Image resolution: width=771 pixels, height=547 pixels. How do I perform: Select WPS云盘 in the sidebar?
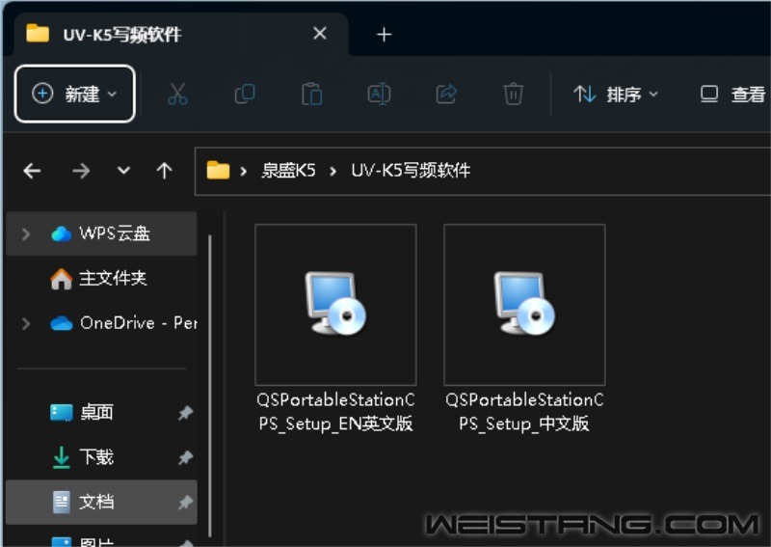coord(101,233)
